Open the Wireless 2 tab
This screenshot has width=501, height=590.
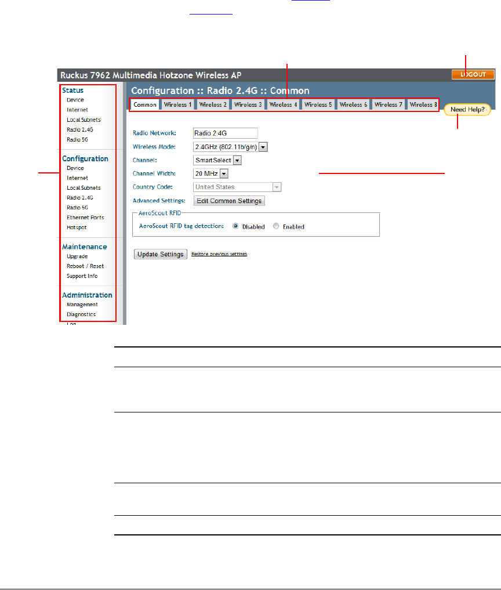[212, 104]
